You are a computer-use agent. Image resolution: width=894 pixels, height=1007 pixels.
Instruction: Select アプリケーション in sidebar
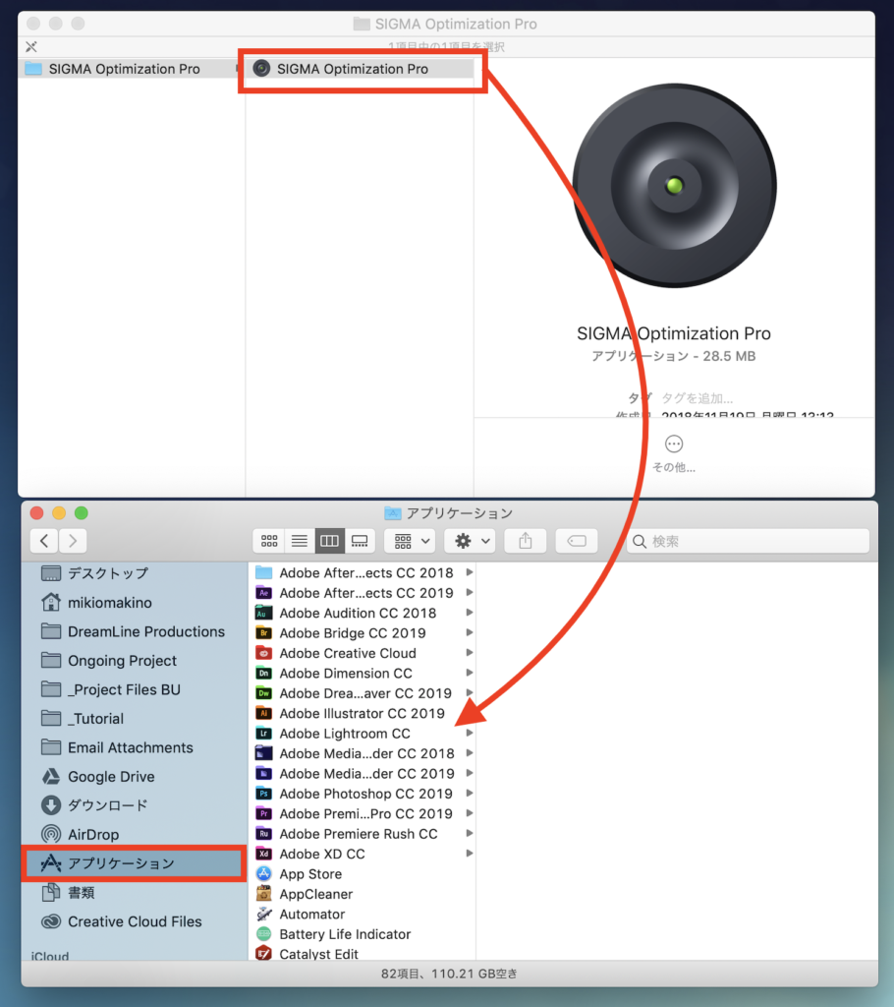(x=133, y=863)
